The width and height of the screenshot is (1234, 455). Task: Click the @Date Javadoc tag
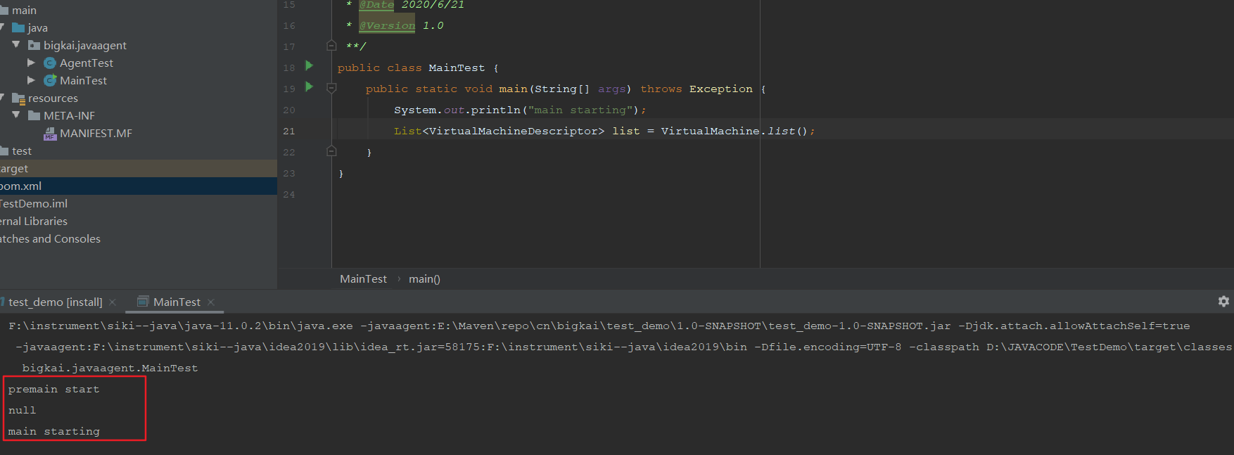click(x=376, y=5)
